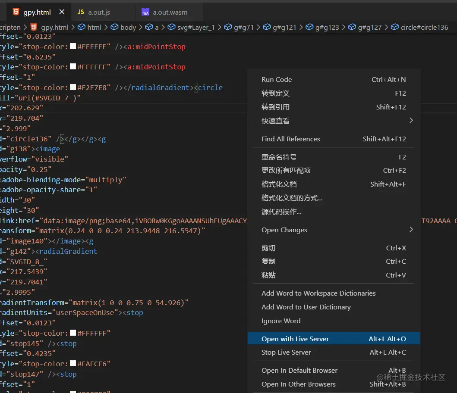Switch to the a.out.js tab
The height and width of the screenshot is (393, 457).
tap(99, 12)
